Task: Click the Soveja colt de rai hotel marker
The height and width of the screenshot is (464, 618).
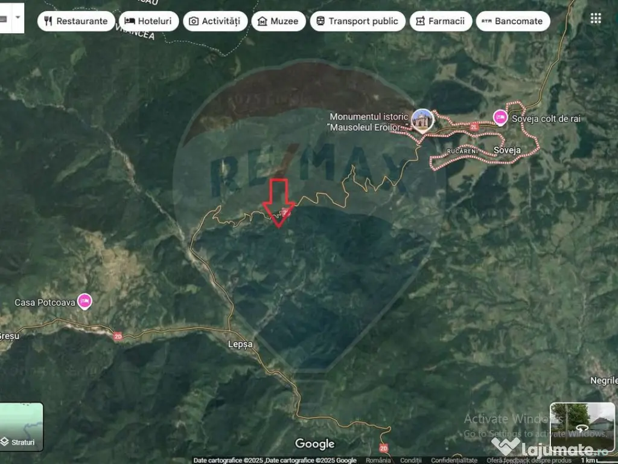Action: pyautogui.click(x=500, y=117)
